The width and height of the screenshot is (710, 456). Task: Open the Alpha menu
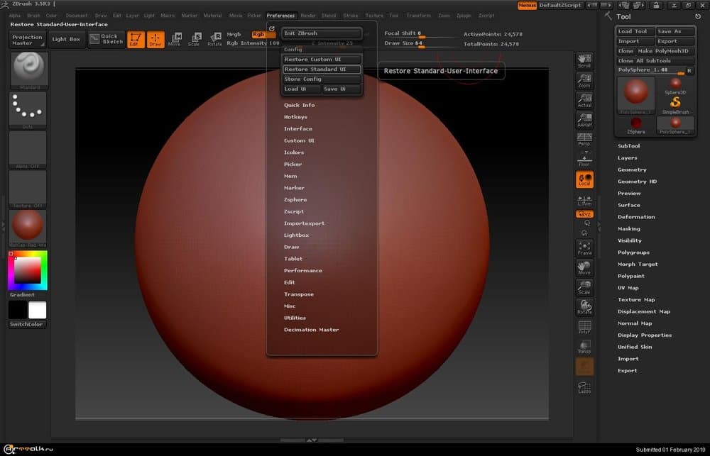click(x=14, y=16)
